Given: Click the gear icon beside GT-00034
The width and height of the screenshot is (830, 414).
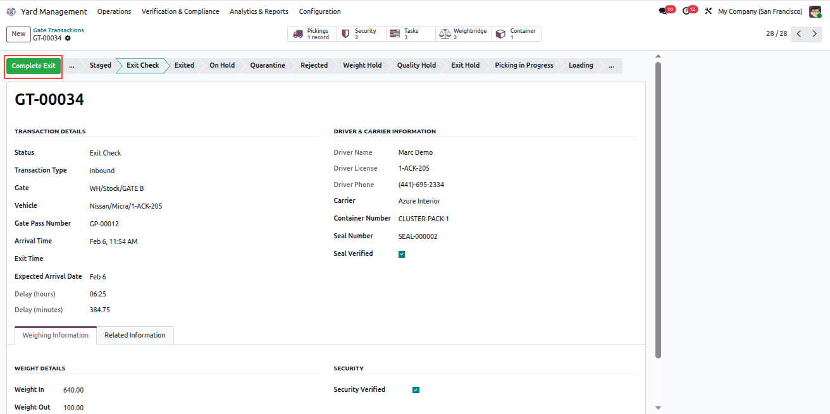Looking at the screenshot, I should [68, 38].
